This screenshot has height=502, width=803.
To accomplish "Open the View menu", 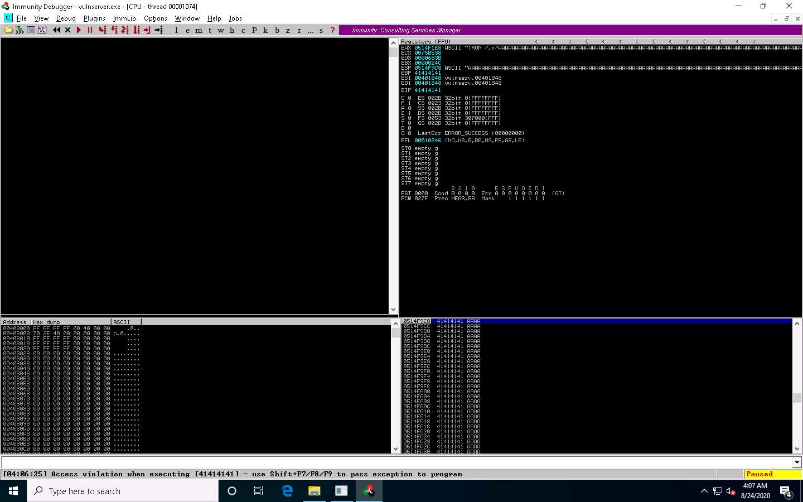I will point(41,18).
